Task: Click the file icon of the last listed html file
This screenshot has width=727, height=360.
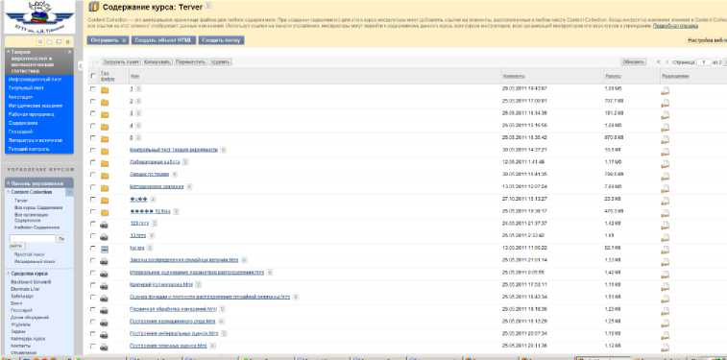Action: pyautogui.click(x=105, y=347)
